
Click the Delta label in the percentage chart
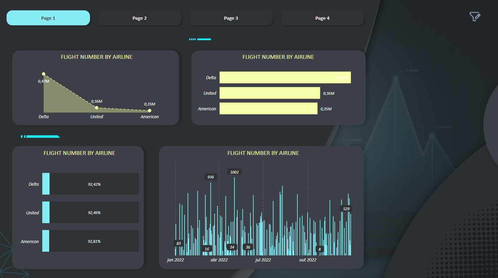click(34, 184)
